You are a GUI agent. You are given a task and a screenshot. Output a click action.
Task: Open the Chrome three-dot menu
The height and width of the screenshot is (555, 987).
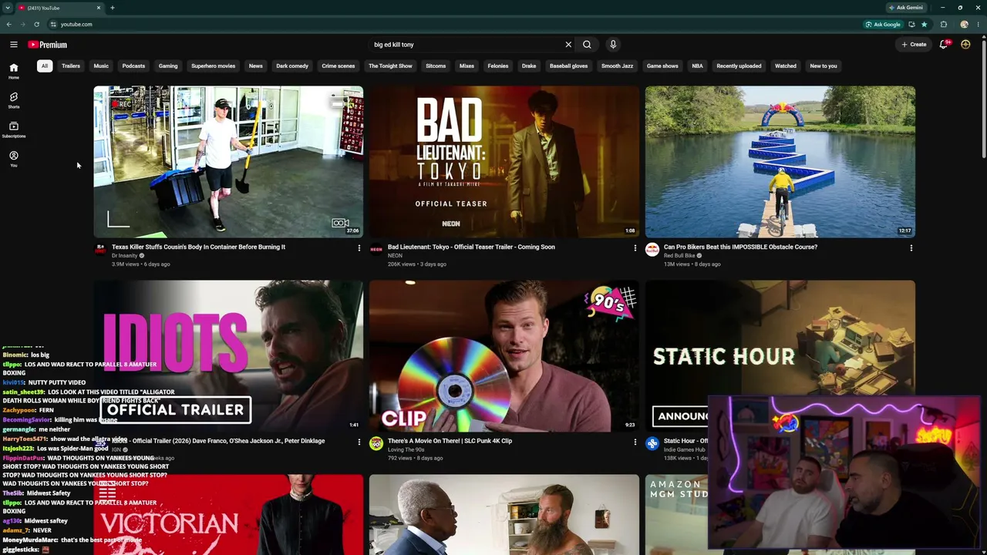coord(978,25)
